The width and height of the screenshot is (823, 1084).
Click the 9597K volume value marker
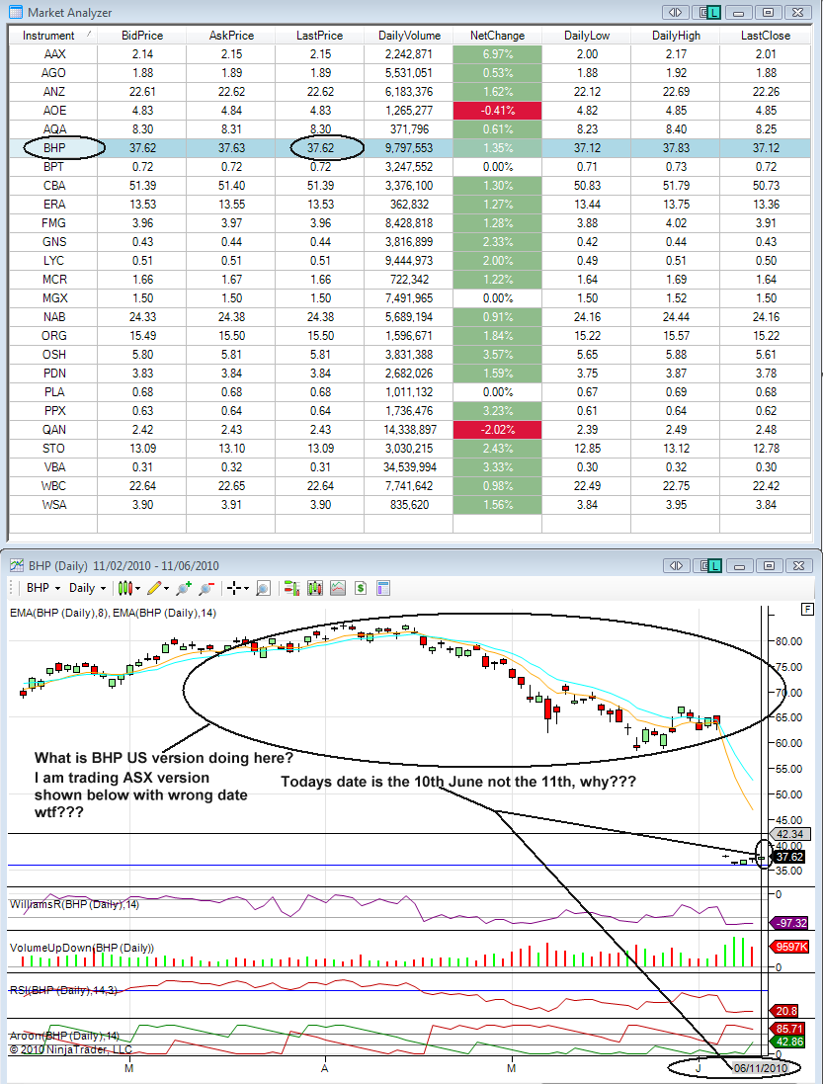point(788,947)
